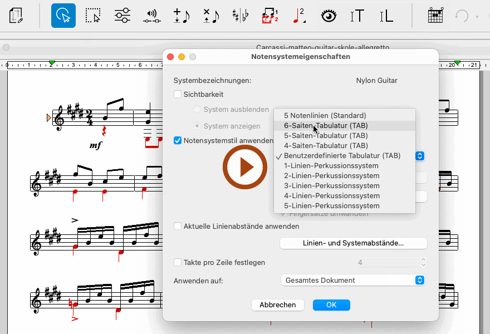Image resolution: width=490 pixels, height=334 pixels.
Task: Uncheck Notensystemstil anwenden checkbox
Action: (178, 141)
